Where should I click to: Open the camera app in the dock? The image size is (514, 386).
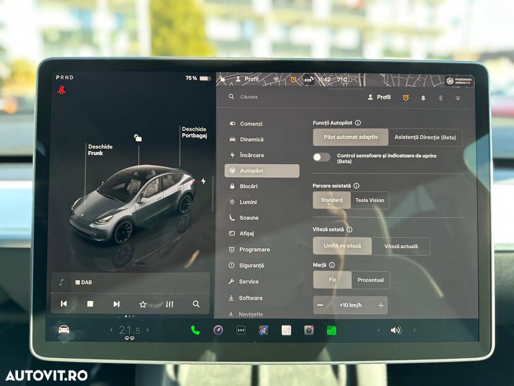click(218, 330)
